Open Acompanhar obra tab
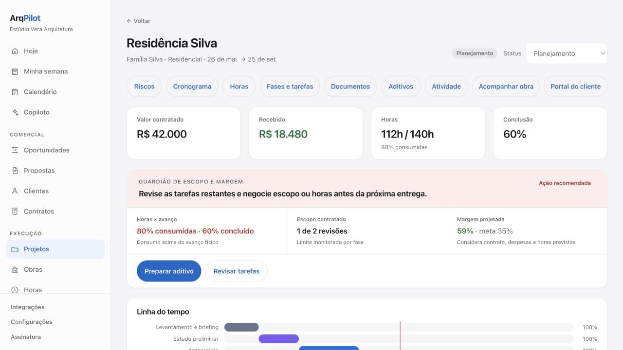Screen dimensions: 623x350 click(506, 87)
